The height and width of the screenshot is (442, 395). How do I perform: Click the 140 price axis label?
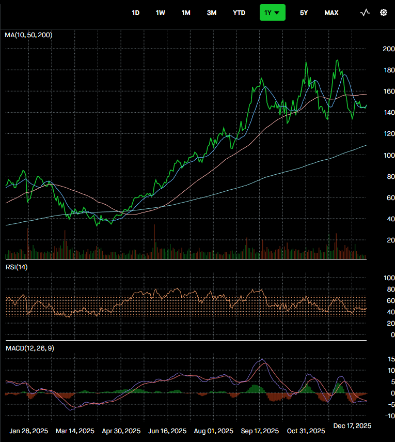389,112
